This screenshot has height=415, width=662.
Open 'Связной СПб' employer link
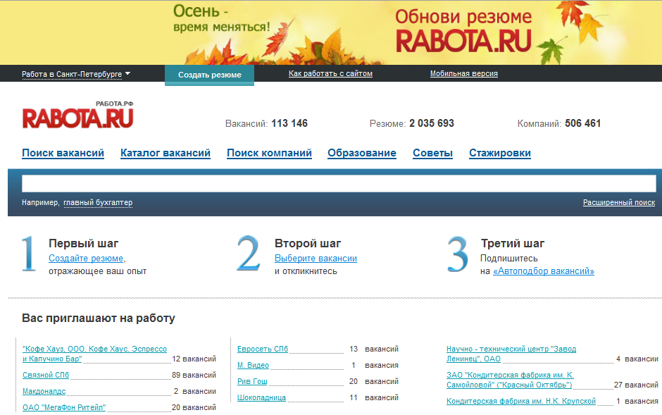pyautogui.click(x=46, y=375)
